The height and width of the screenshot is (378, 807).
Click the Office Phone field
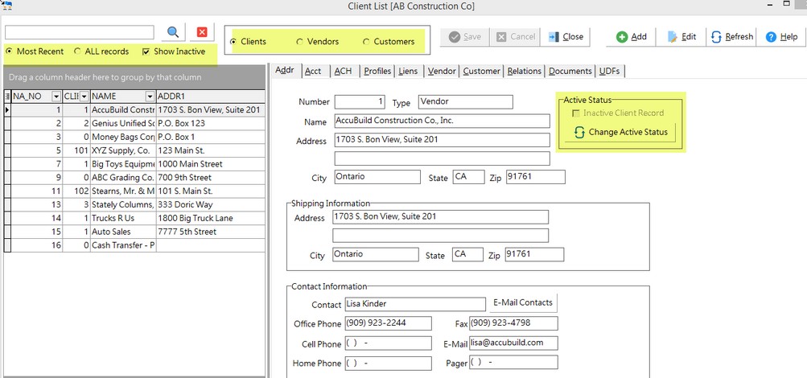pos(388,323)
